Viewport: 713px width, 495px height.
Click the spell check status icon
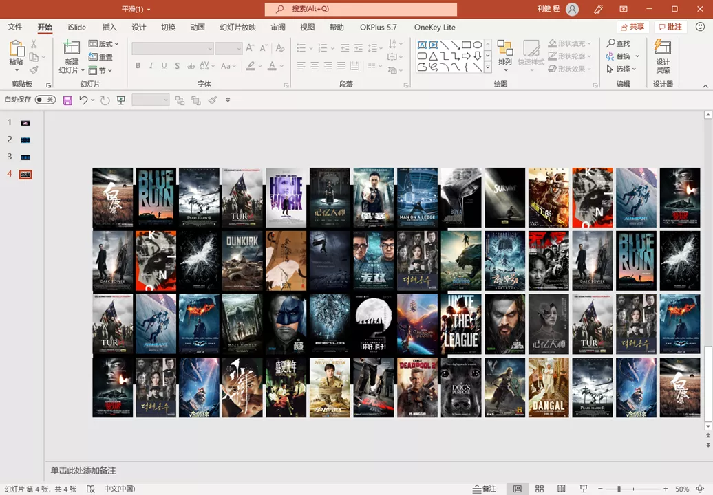[x=91, y=489]
